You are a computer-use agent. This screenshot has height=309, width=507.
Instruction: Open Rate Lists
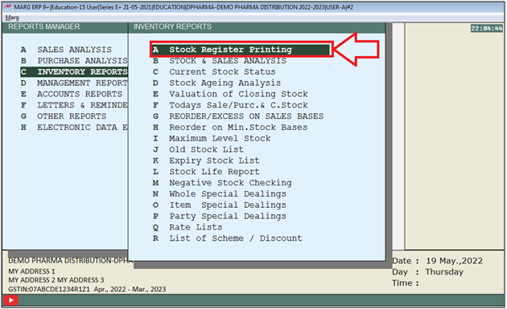[196, 227]
